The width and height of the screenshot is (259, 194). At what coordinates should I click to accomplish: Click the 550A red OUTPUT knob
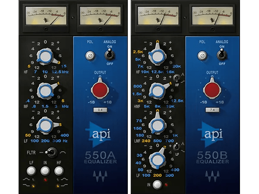point(100,90)
